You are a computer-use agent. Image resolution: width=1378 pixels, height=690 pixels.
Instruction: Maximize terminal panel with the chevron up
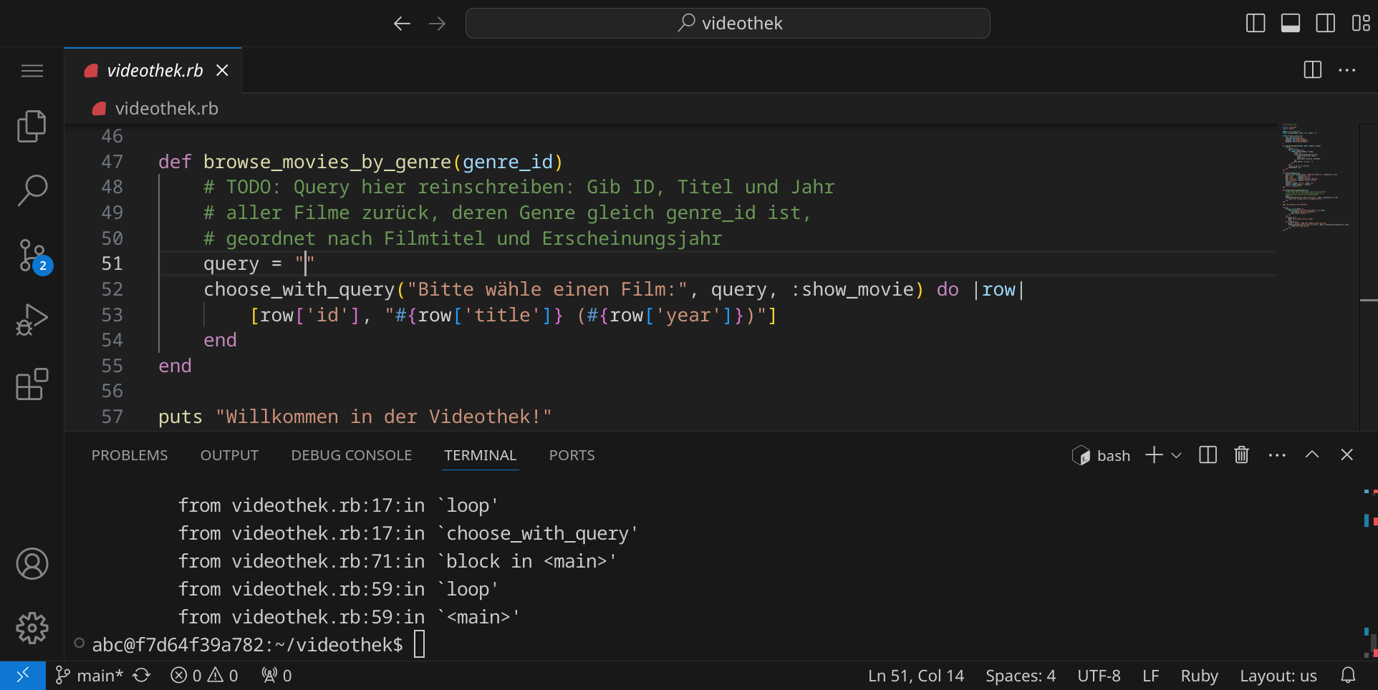(1311, 455)
